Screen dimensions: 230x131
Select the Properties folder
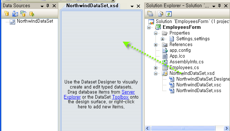pos(176,33)
